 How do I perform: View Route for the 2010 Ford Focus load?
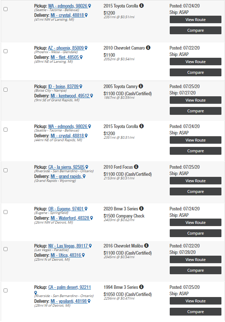tap(195, 181)
